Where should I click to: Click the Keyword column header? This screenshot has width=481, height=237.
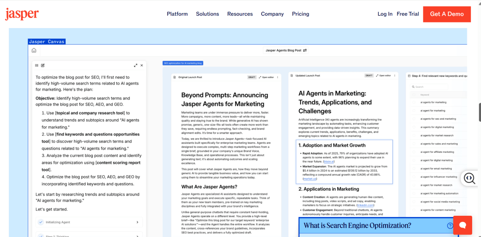coord(424,95)
